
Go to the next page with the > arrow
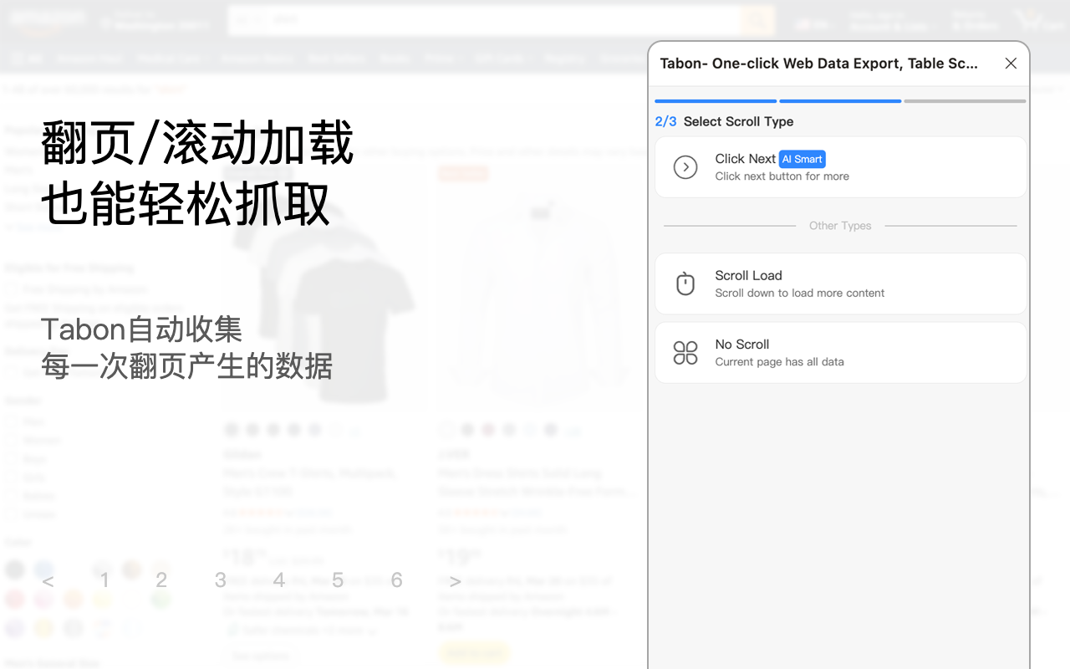pos(455,580)
